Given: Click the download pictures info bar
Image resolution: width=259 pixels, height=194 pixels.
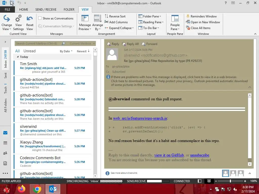Looking at the screenshot, I should 179,83.
